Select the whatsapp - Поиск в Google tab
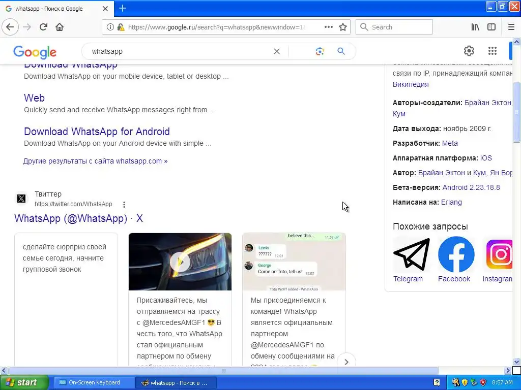This screenshot has width=521, height=390. point(57,9)
